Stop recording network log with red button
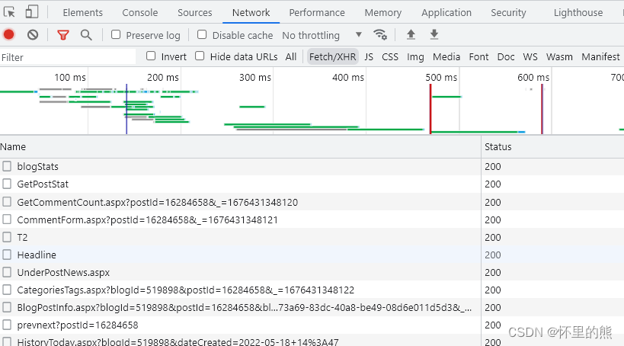This screenshot has width=624, height=346. click(8, 35)
